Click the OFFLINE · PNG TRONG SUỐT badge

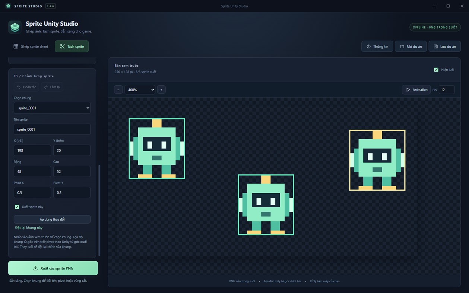tap(435, 27)
